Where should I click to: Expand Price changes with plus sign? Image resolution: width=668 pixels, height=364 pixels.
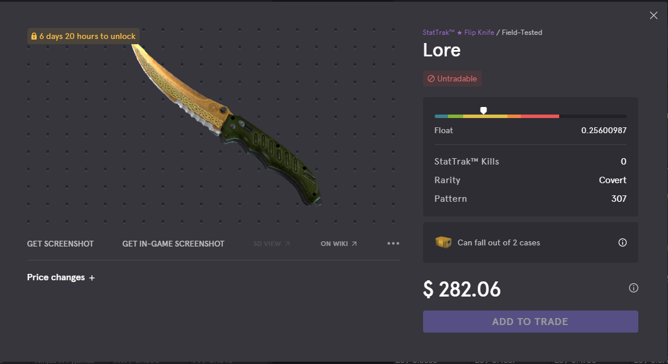pos(61,277)
